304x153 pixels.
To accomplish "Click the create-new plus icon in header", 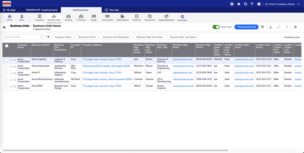I will pos(232,4).
